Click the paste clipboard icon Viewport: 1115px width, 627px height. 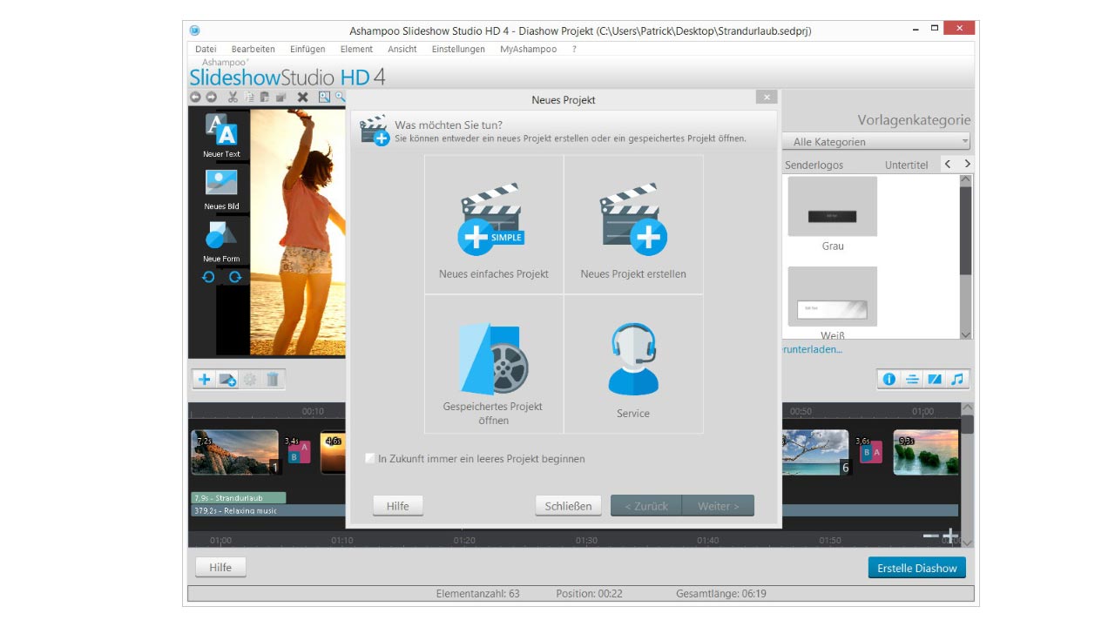265,98
